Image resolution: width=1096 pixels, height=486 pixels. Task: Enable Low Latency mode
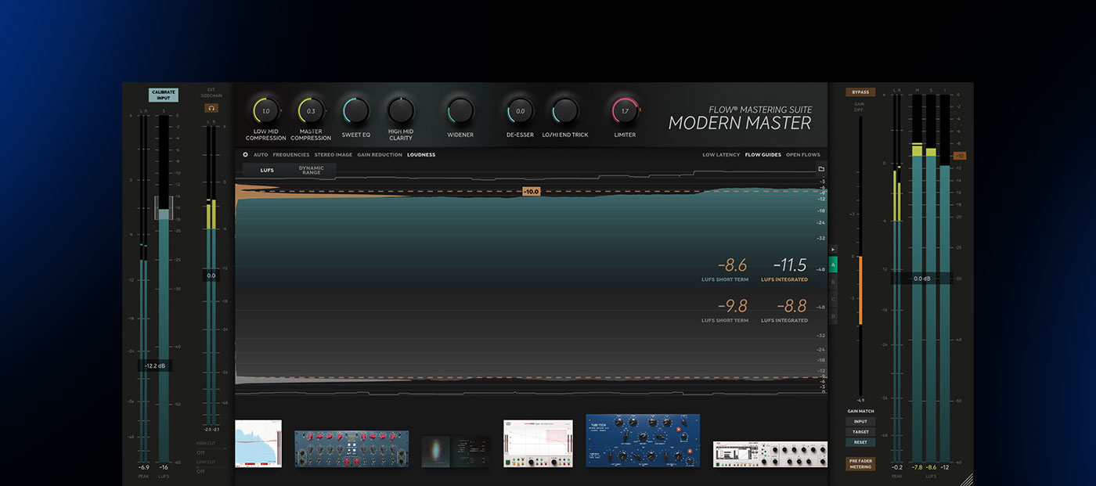721,155
